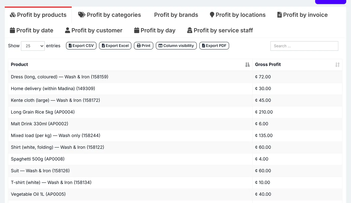Focus the Search input field
351x203 pixels.
[x=304, y=46]
